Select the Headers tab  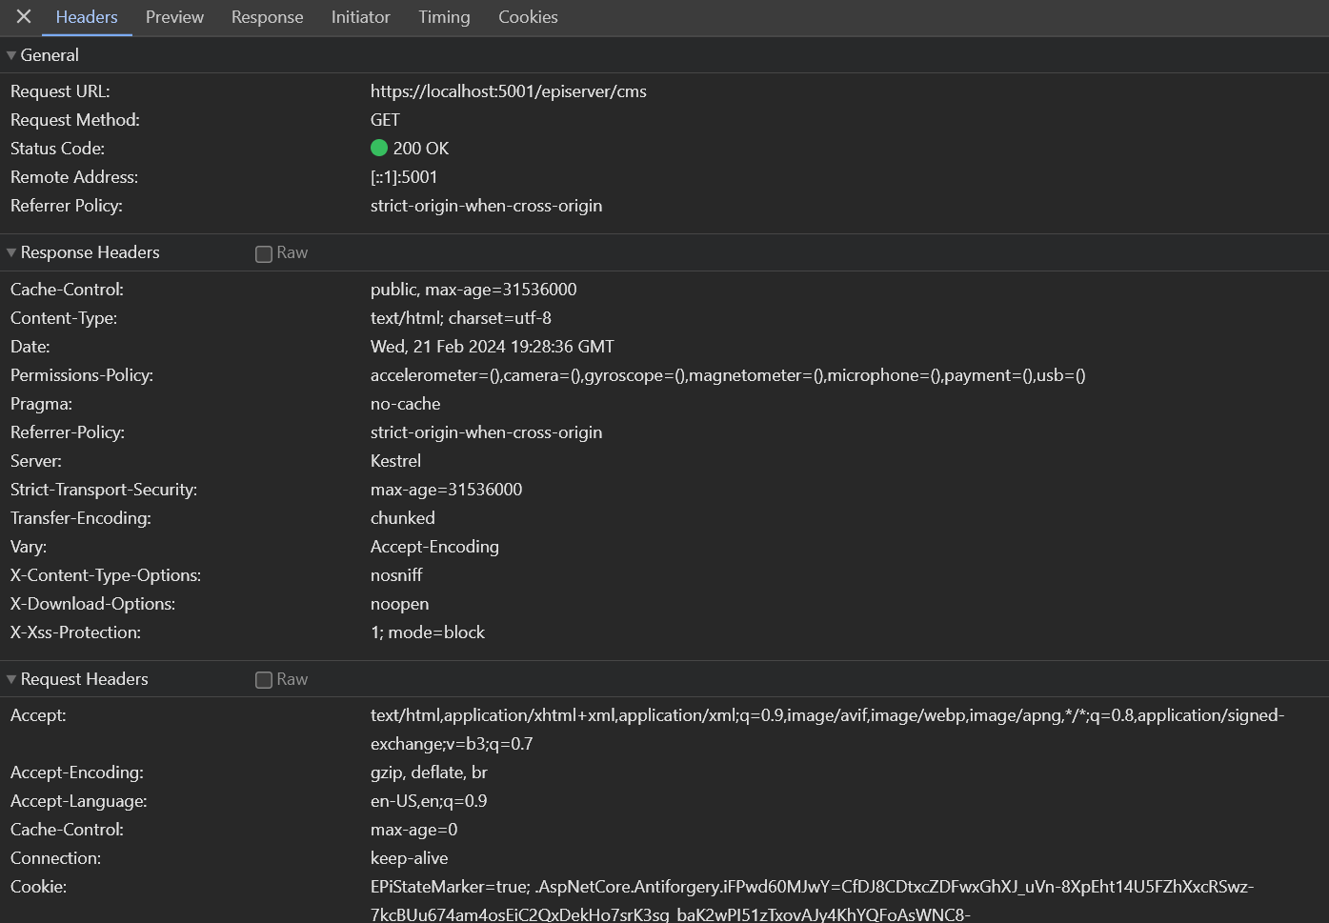[87, 17]
